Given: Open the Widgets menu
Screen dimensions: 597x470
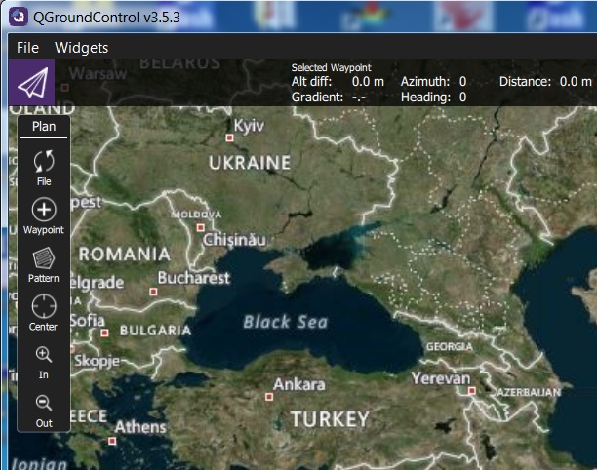Looking at the screenshot, I should pyautogui.click(x=81, y=47).
